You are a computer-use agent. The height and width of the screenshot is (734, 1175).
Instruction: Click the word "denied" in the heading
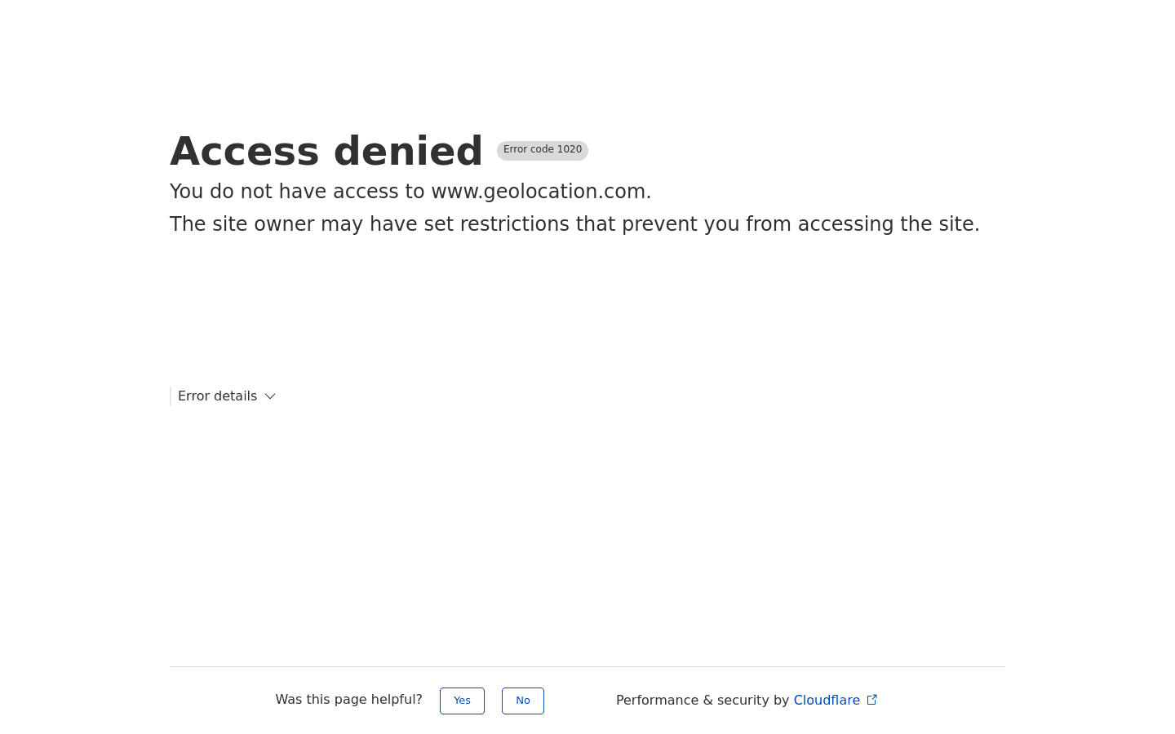coord(408,152)
